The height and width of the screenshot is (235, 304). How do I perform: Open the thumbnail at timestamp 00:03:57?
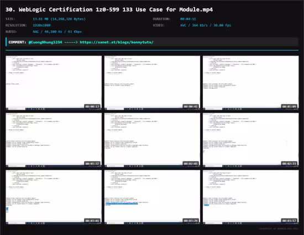(251, 197)
